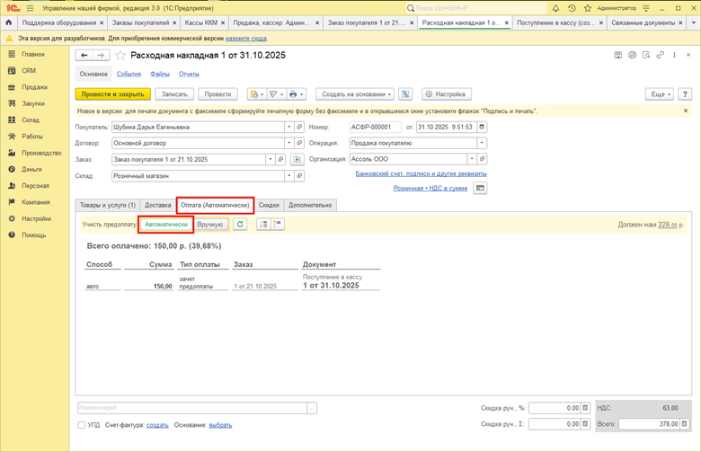Open CRM section in the sidebar
The image size is (701, 452).
(x=29, y=70)
